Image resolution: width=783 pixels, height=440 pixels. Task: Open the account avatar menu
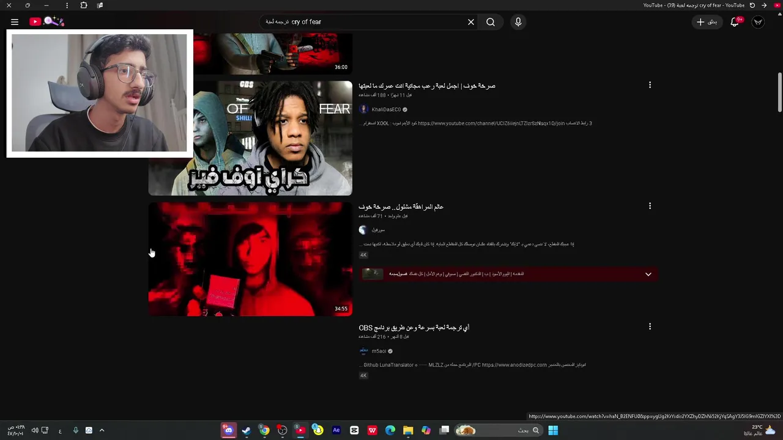click(x=758, y=22)
